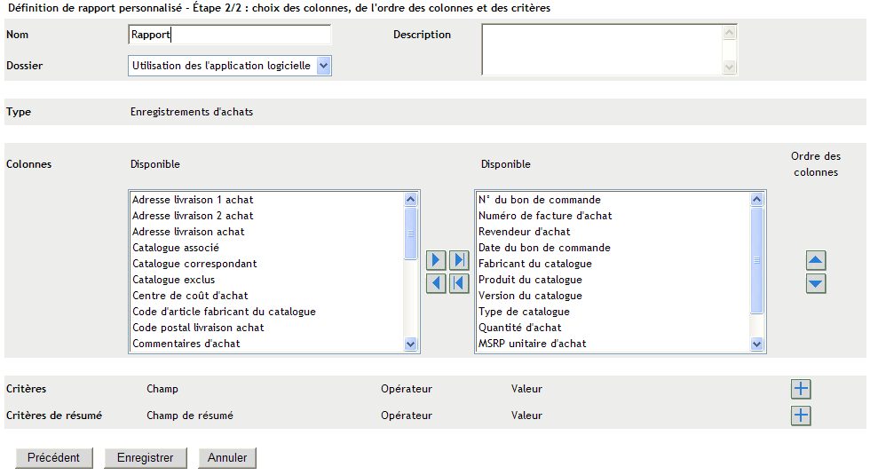Select 'Adresse livraison 1 achat'

267,200
